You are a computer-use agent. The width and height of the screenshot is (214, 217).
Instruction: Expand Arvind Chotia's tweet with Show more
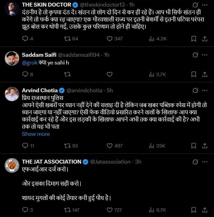click(x=36, y=134)
